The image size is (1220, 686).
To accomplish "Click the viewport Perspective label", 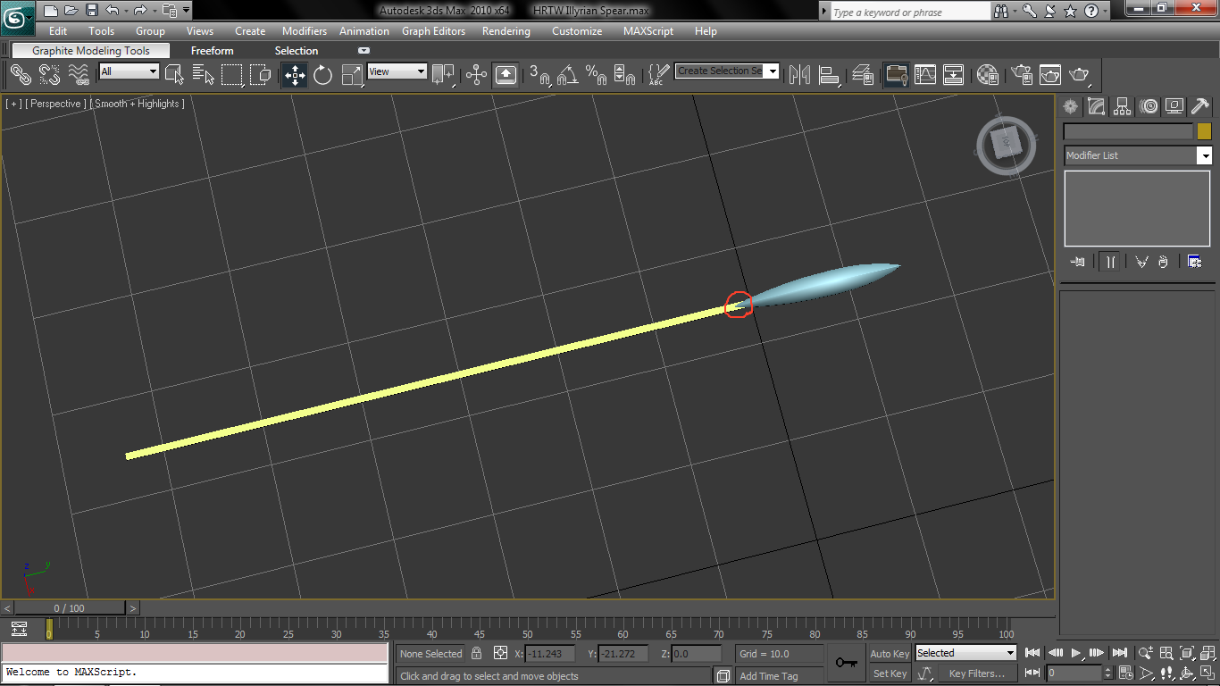I will tap(56, 104).
